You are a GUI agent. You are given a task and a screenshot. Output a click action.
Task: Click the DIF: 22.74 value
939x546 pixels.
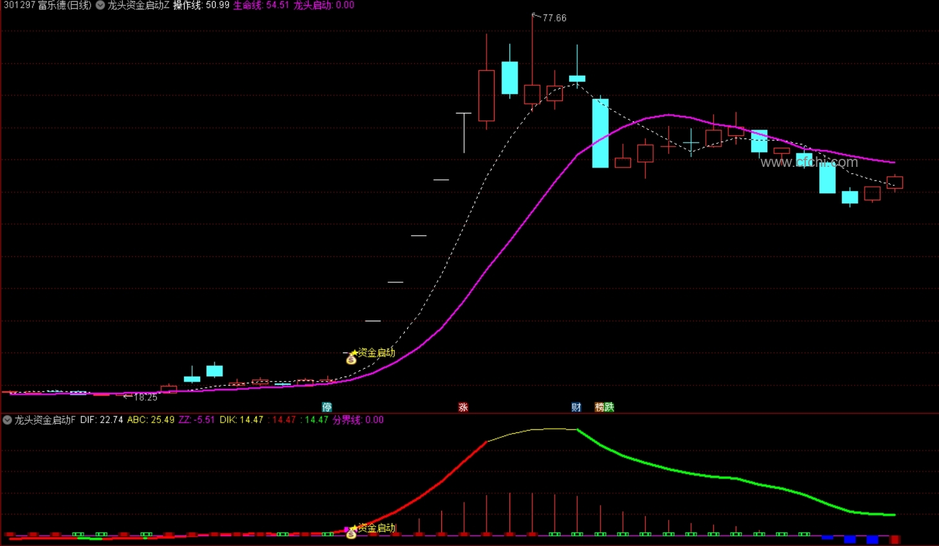[102, 420]
